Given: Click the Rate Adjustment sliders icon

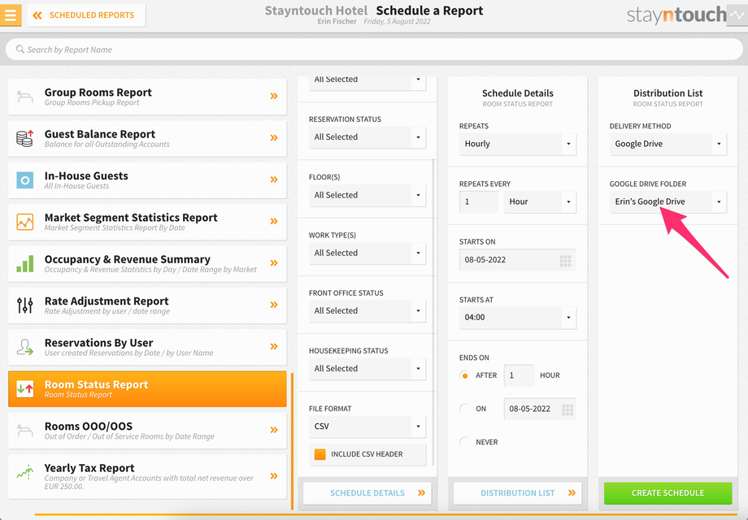Looking at the screenshot, I should (25, 305).
